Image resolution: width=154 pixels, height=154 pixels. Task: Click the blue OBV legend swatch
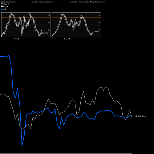coord(2,9)
